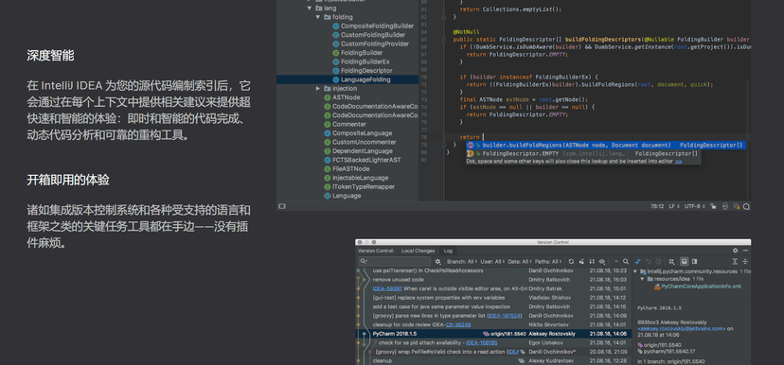Image resolution: width=784 pixels, height=365 pixels.
Task: Toggle the read-only lock in the status bar
Action: (x=713, y=206)
